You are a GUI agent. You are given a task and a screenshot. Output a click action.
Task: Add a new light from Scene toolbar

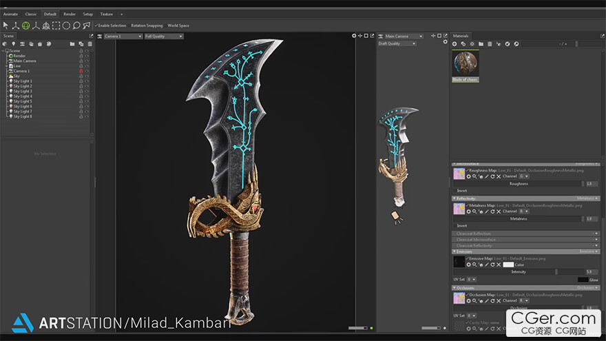click(14, 44)
